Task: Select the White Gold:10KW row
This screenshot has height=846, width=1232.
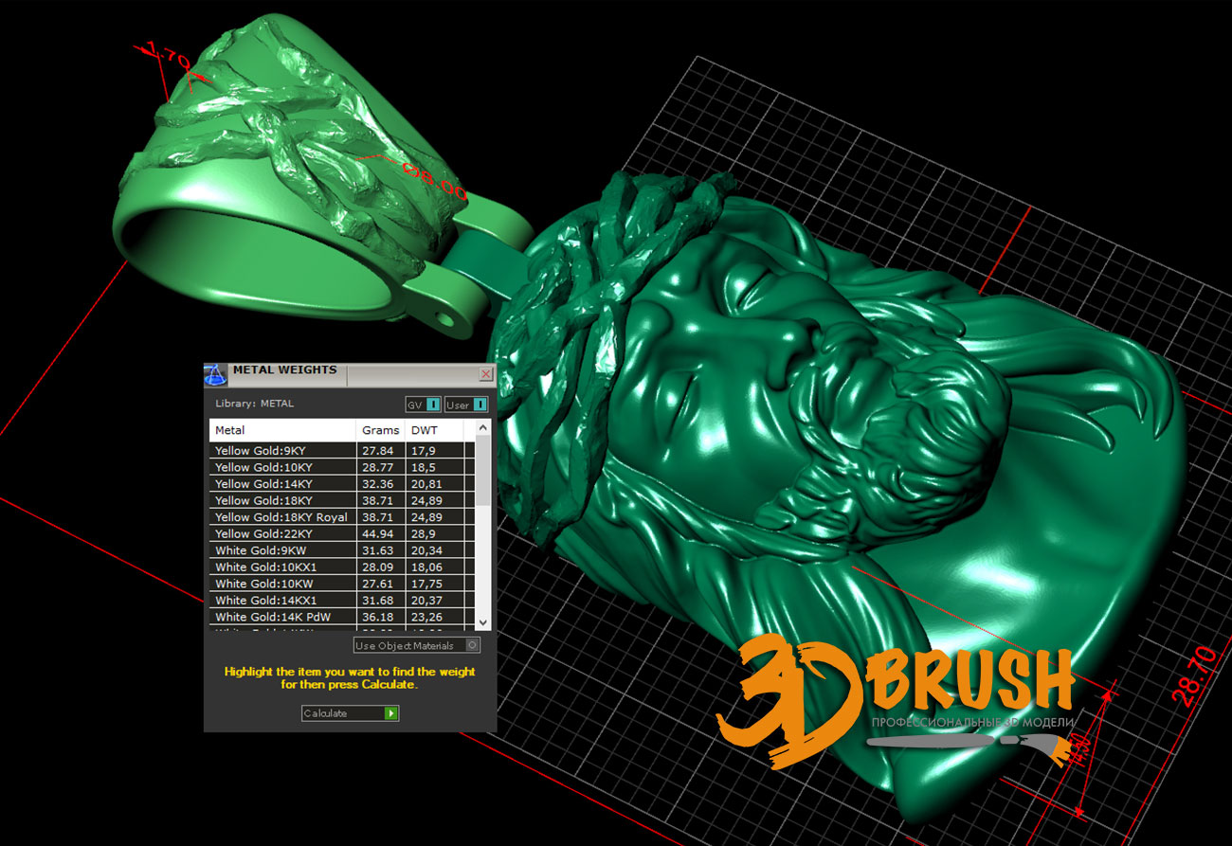Action: point(342,584)
